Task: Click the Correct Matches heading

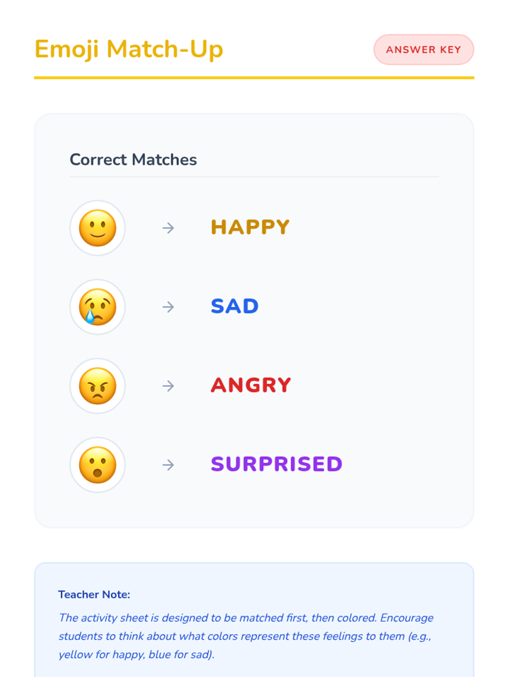Action: 133,160
